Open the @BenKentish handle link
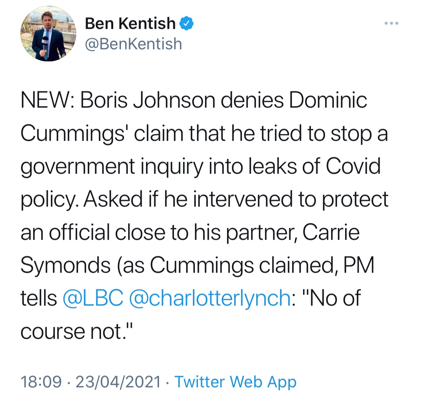 [x=133, y=44]
